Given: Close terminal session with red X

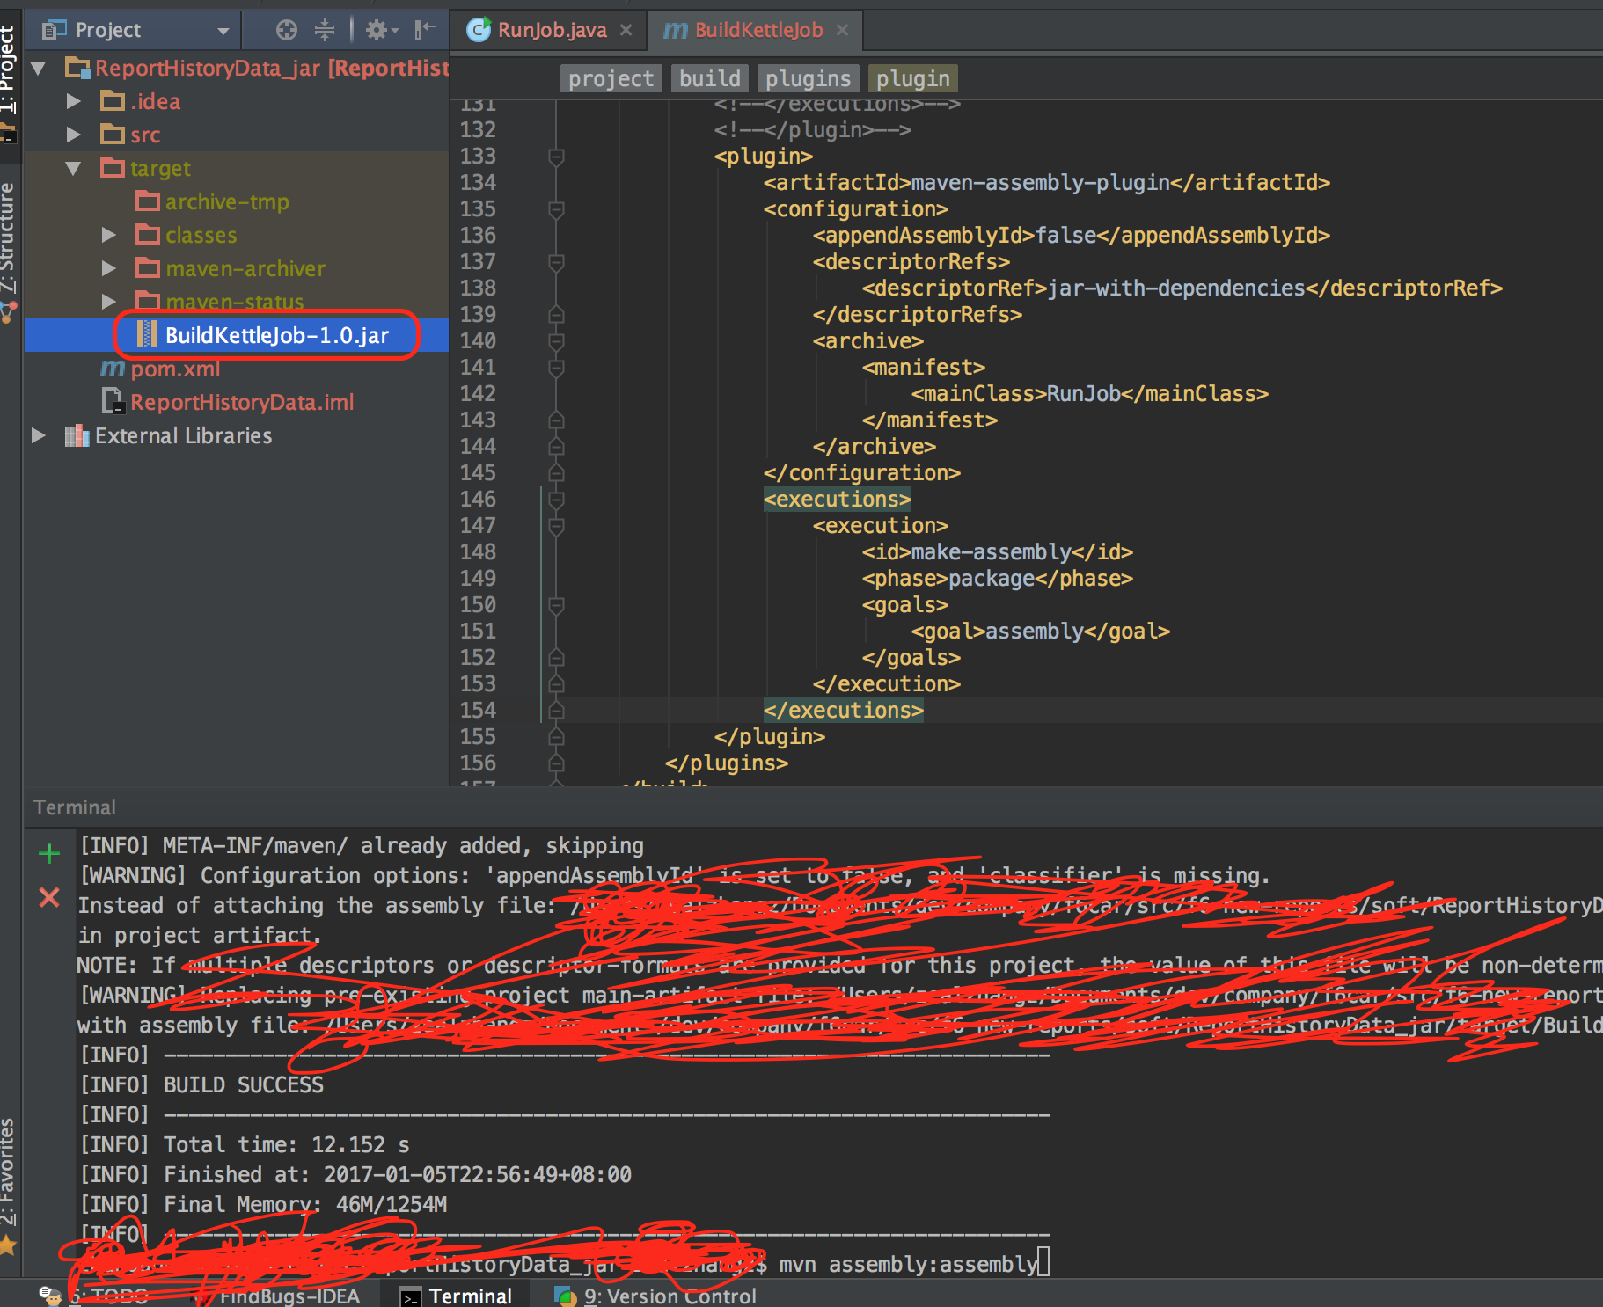Looking at the screenshot, I should 49,897.
